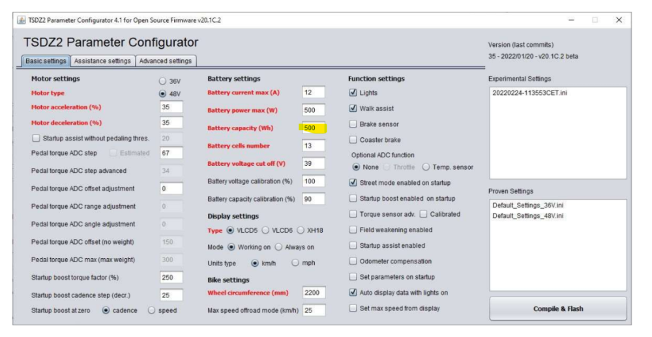
Task: Click the Java app icon in title bar
Action: (21, 20)
